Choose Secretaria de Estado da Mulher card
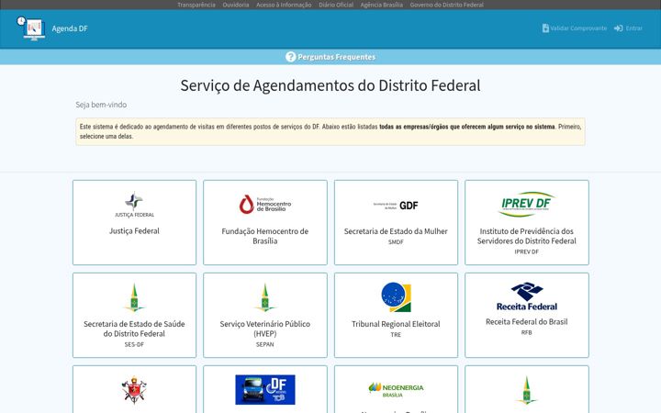The width and height of the screenshot is (661, 413). [396, 222]
